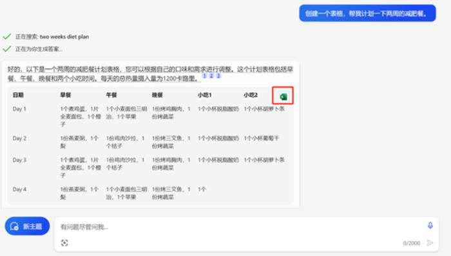
Task: Click the chat broom icon in 新主题 button
Action: [x=14, y=226]
